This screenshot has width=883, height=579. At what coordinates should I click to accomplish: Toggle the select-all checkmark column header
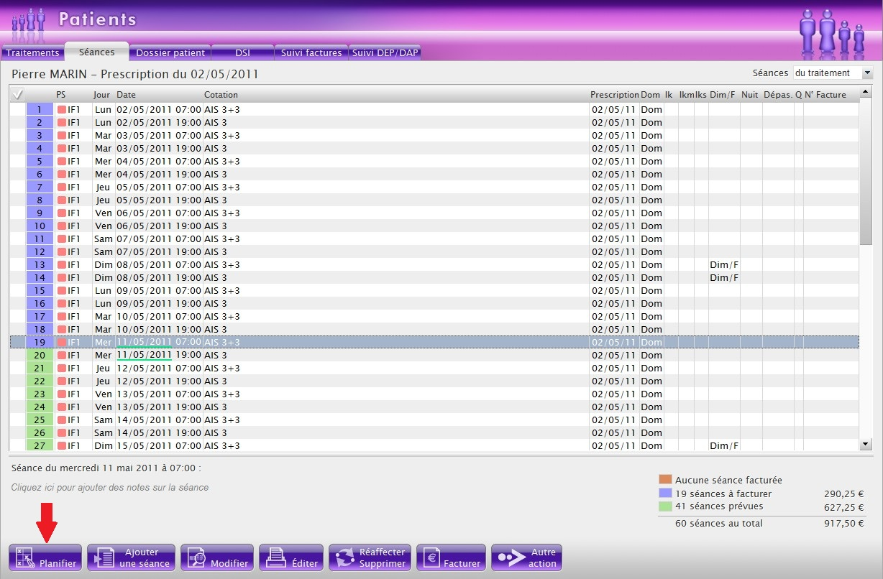[18, 94]
